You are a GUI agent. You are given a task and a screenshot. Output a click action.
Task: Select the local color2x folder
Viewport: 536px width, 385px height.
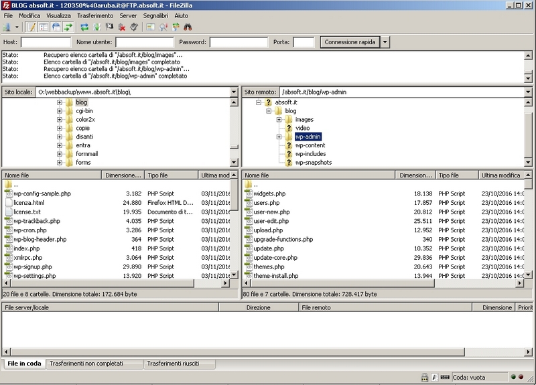coord(86,120)
